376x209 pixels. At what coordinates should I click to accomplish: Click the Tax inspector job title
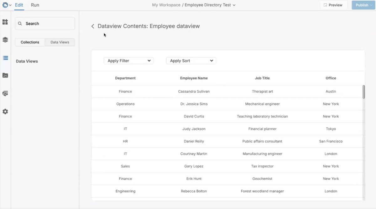[x=262, y=167]
